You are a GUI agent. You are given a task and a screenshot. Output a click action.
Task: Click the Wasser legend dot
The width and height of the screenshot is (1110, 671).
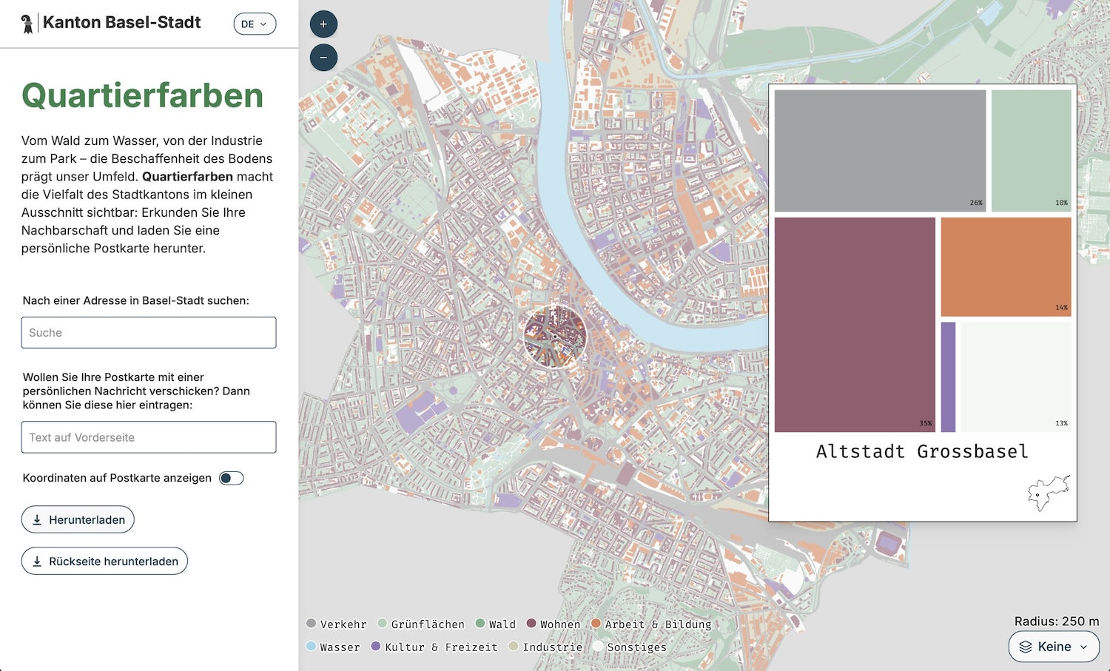point(312,647)
